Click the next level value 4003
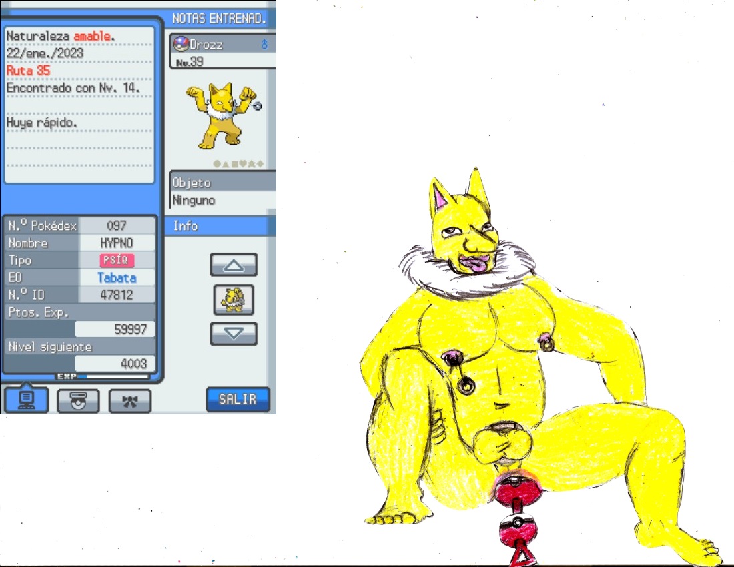Image resolution: width=734 pixels, height=567 pixels. click(x=134, y=364)
